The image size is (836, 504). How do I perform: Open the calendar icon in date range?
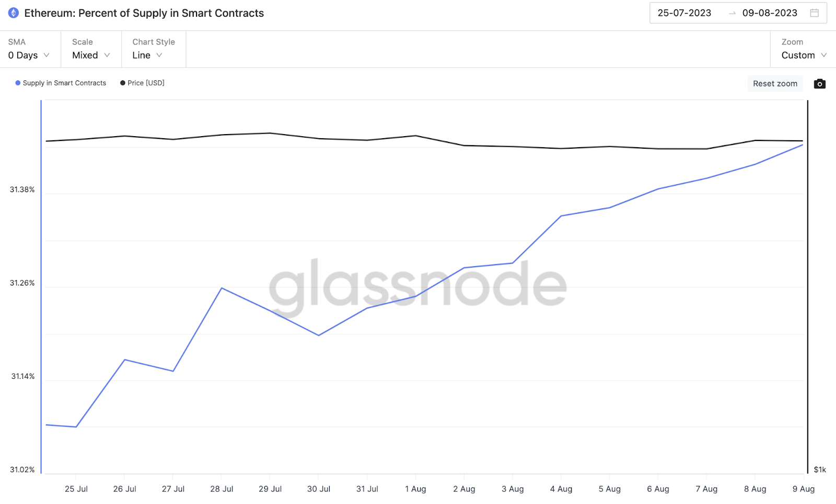point(814,13)
